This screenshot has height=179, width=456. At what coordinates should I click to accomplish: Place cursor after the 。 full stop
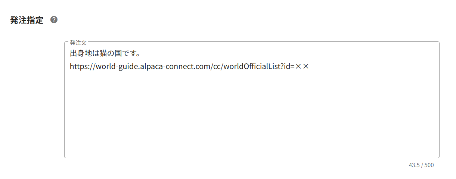point(140,53)
